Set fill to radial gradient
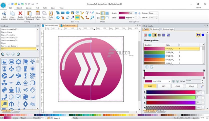This screenshot has height=121, width=209. (x=159, y=35)
